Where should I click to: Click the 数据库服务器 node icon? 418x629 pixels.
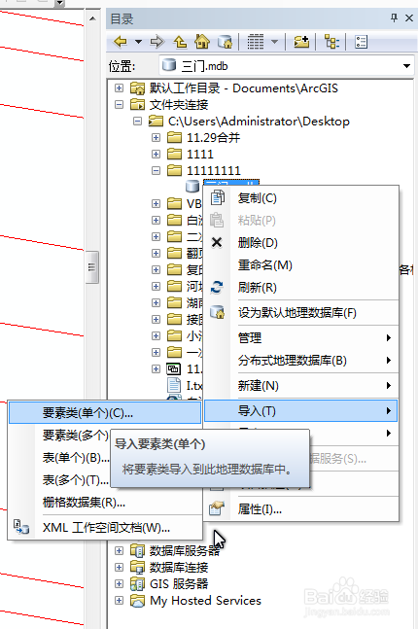[137, 550]
